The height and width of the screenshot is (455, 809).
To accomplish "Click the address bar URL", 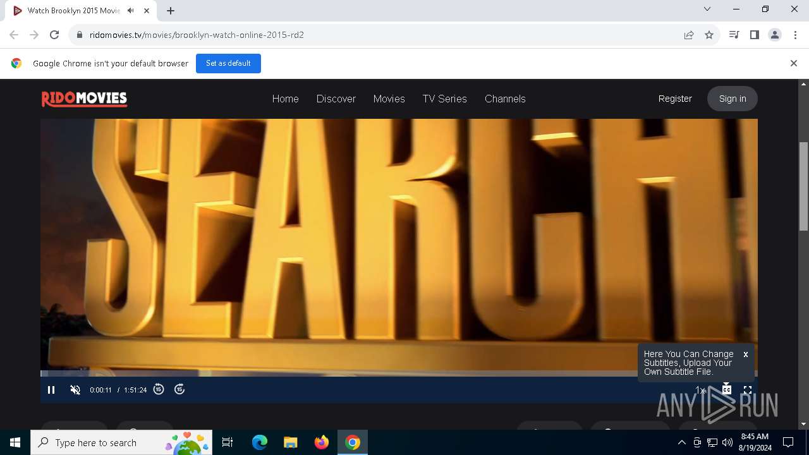I will [197, 35].
